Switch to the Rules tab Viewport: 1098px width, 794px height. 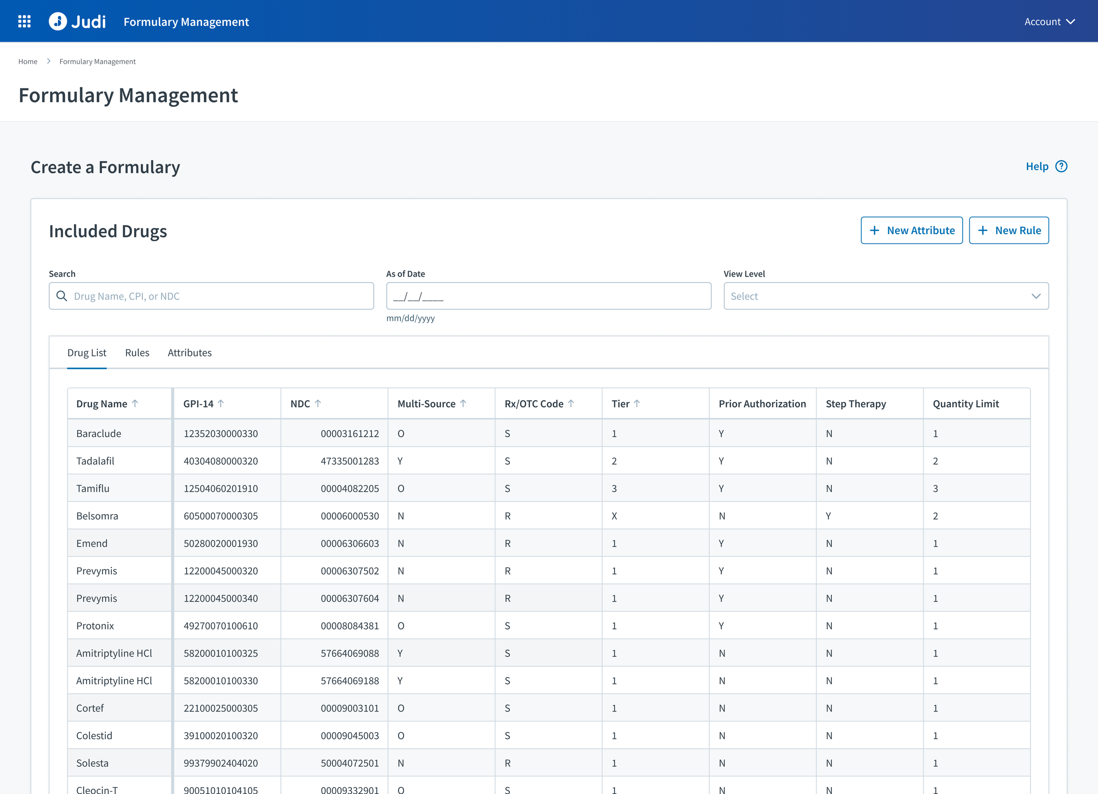(137, 353)
